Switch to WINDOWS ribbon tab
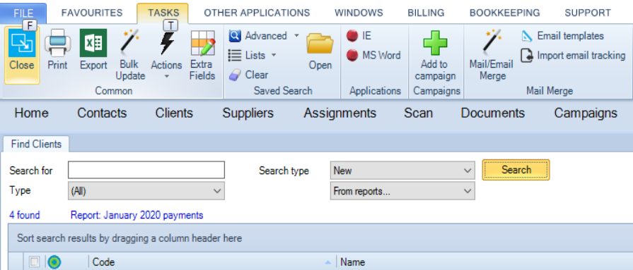The width and height of the screenshot is (633, 270). (359, 13)
